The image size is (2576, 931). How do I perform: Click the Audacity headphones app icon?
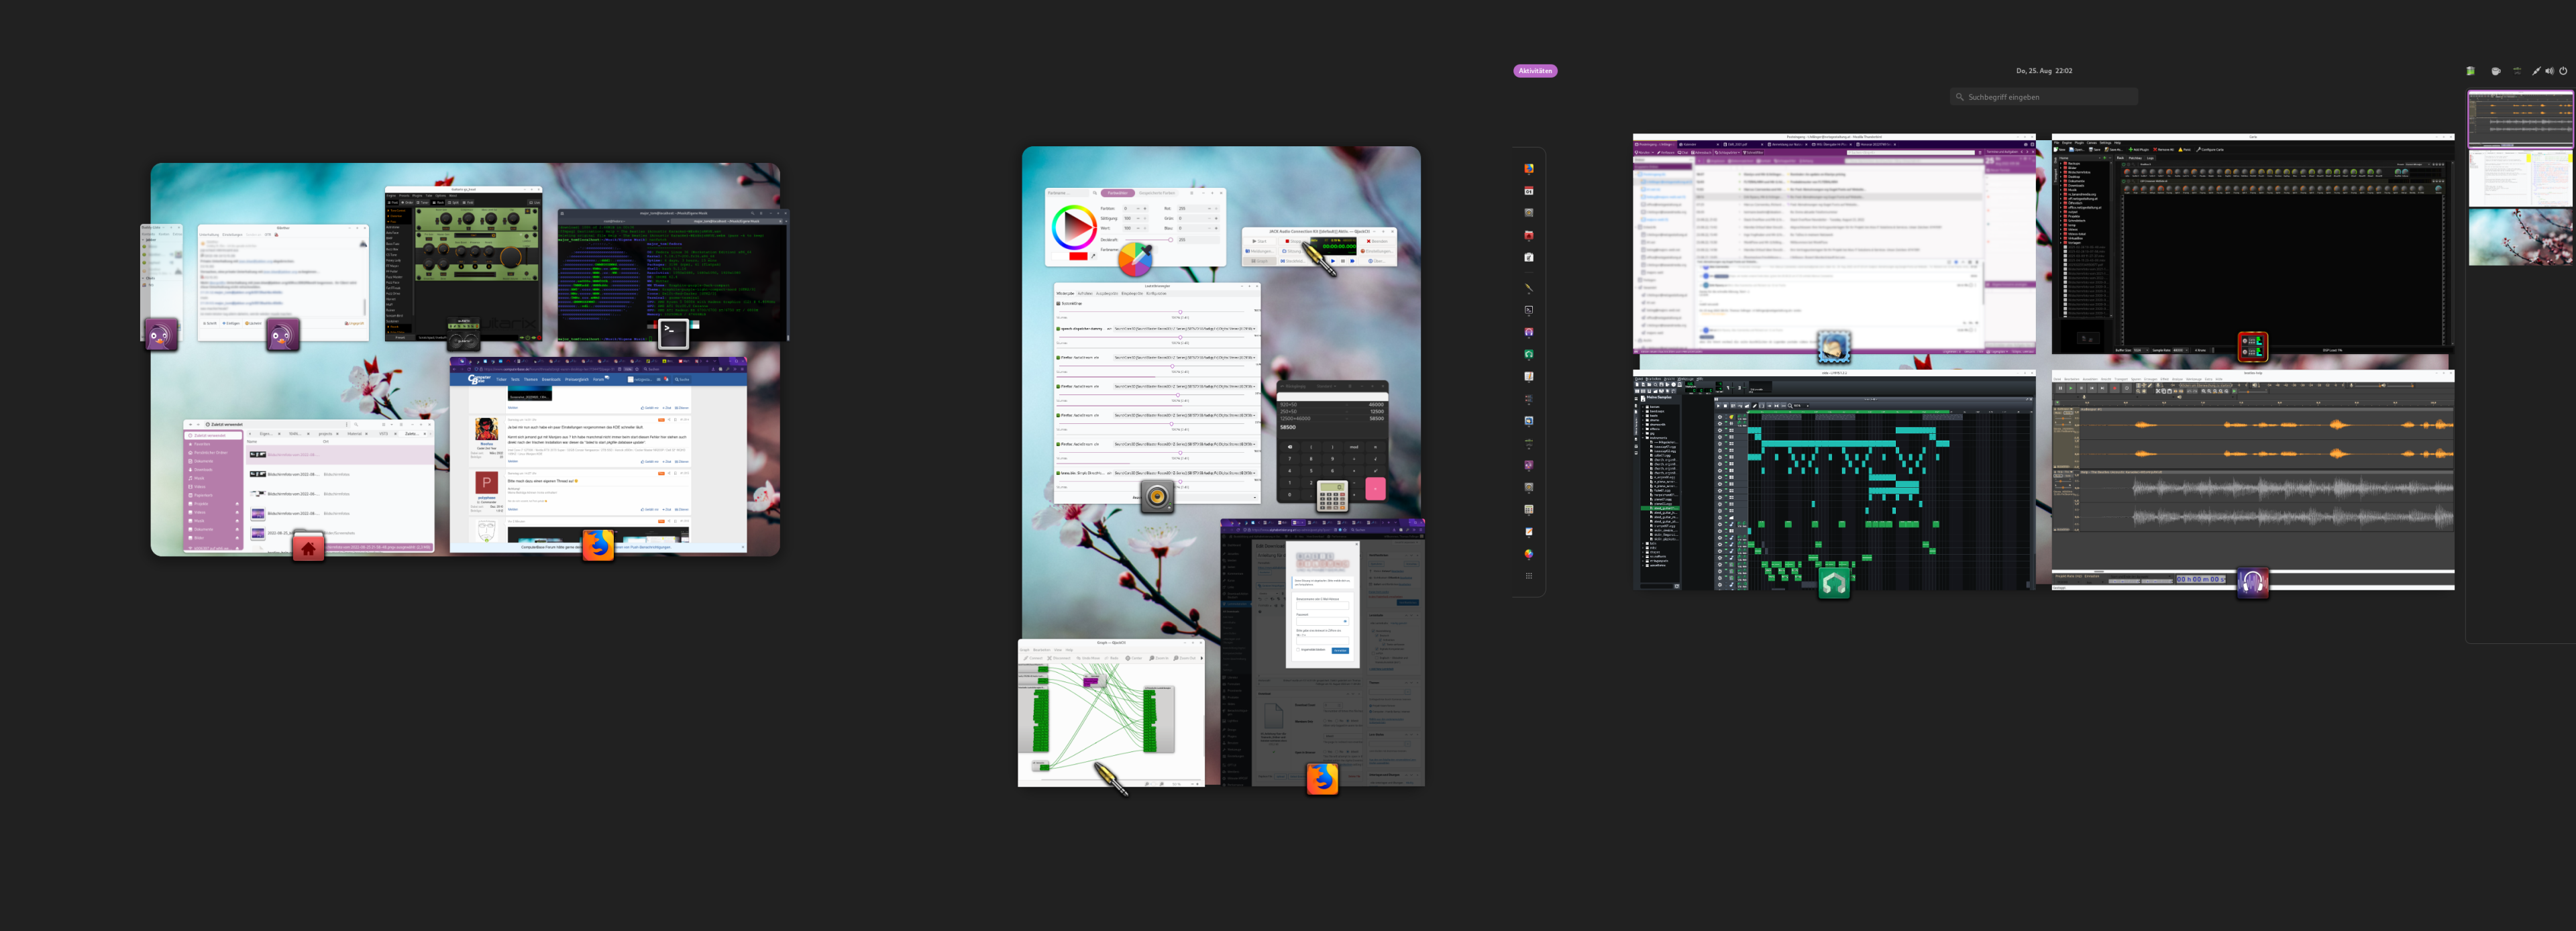[x=2252, y=582]
